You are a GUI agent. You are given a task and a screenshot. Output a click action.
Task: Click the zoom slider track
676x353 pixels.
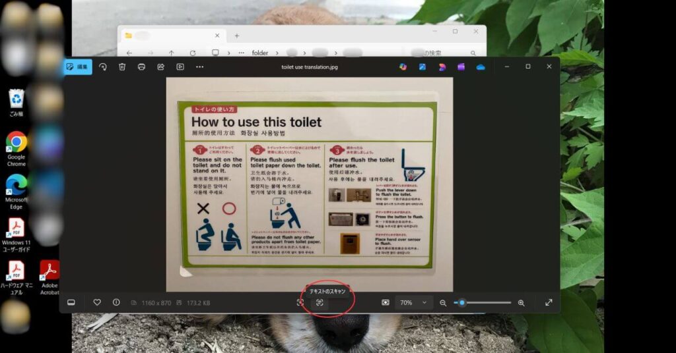click(489, 302)
